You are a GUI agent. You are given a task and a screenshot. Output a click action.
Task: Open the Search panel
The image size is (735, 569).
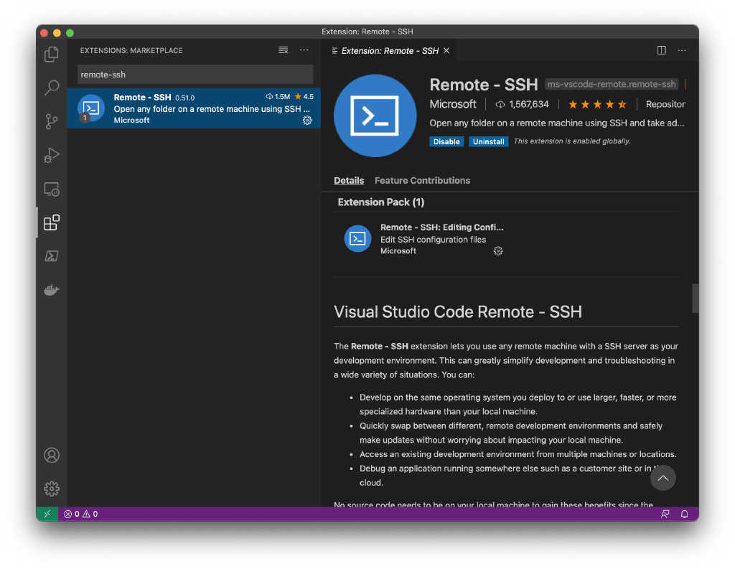pos(51,88)
